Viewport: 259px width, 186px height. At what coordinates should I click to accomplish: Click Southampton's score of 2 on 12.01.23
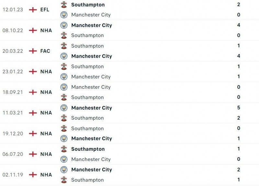coord(239,5)
